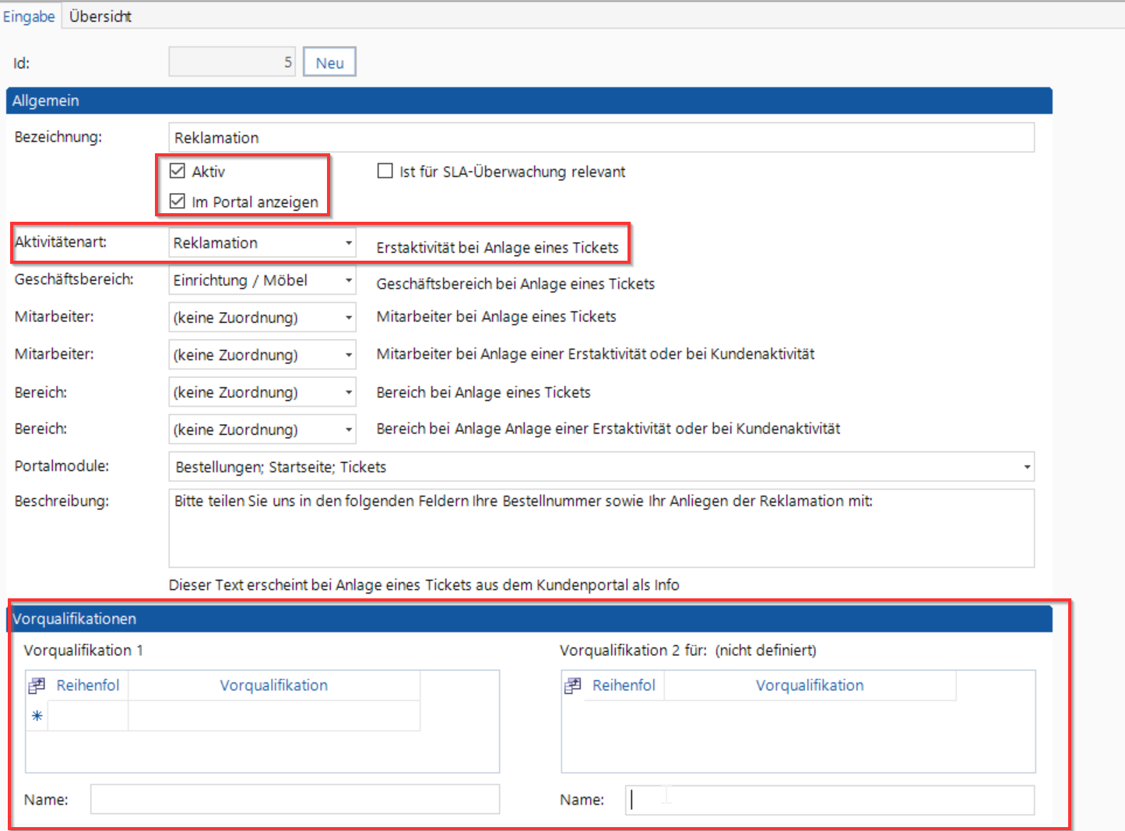Click the 'Vorqualifikation 1' label
1125x831 pixels.
[x=83, y=650]
